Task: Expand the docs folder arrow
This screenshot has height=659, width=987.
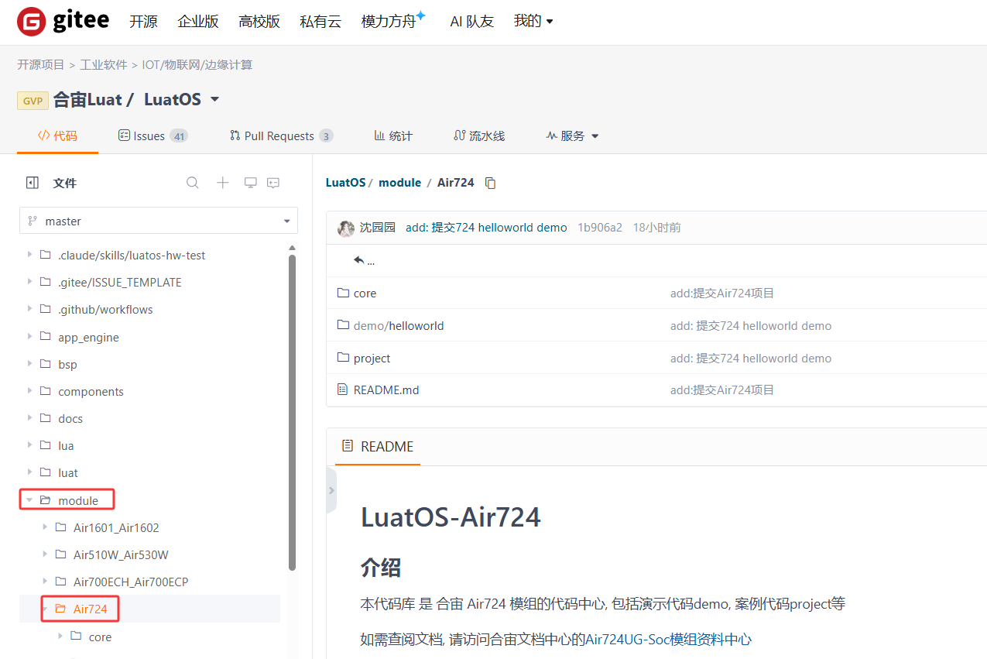Action: [29, 418]
